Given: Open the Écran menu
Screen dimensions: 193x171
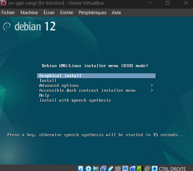Looking at the screenshot, I should (x=49, y=13).
